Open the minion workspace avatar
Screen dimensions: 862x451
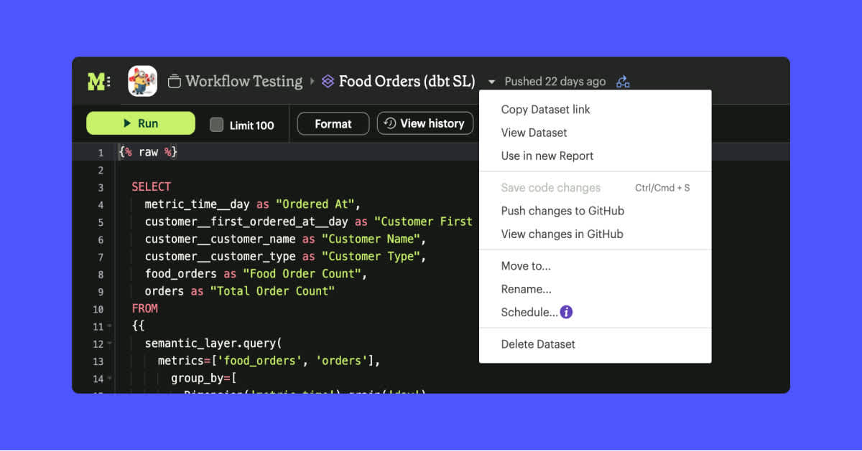(142, 81)
